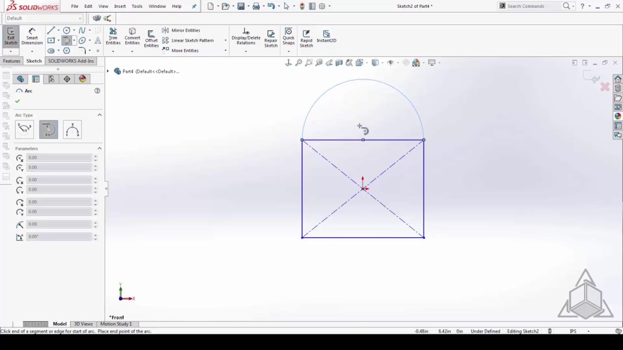The image size is (623, 350).
Task: Click Trim Entities tool
Action: pyautogui.click(x=113, y=37)
